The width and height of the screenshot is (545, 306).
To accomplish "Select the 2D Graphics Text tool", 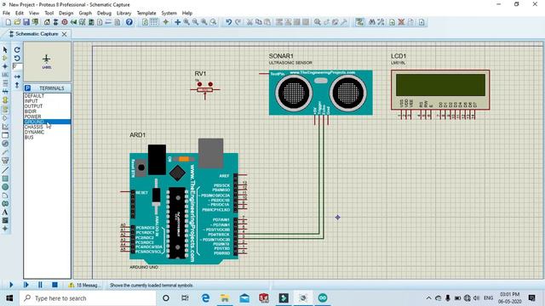I will tap(5, 212).
